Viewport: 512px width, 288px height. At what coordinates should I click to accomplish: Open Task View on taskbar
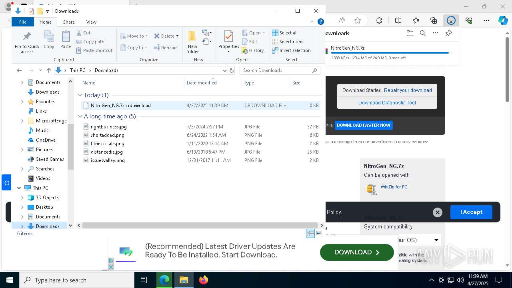[144, 280]
